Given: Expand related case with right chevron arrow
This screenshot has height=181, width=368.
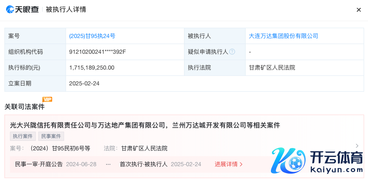Looking at the screenshot, I should coord(357,146).
